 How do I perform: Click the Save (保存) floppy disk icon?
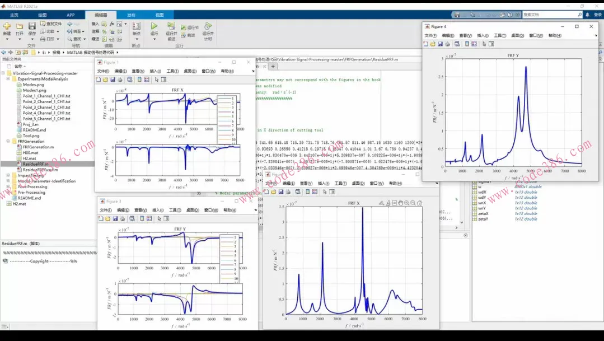(32, 26)
